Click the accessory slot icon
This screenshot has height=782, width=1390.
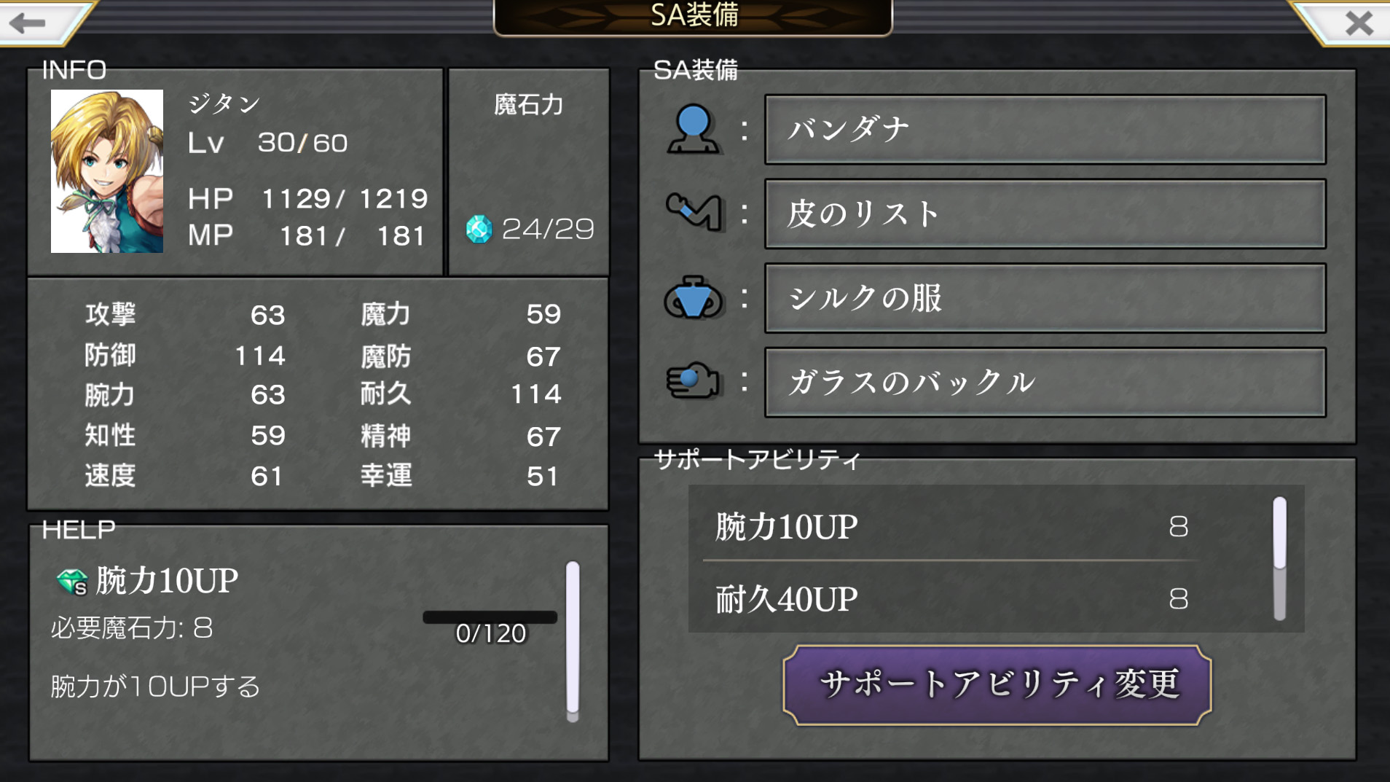coord(693,380)
